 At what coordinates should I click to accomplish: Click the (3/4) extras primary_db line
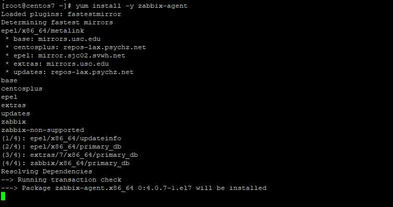coord(70,155)
